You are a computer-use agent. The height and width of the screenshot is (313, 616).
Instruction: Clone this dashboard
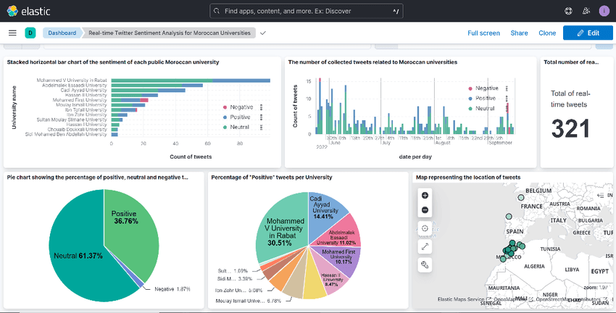(x=547, y=33)
